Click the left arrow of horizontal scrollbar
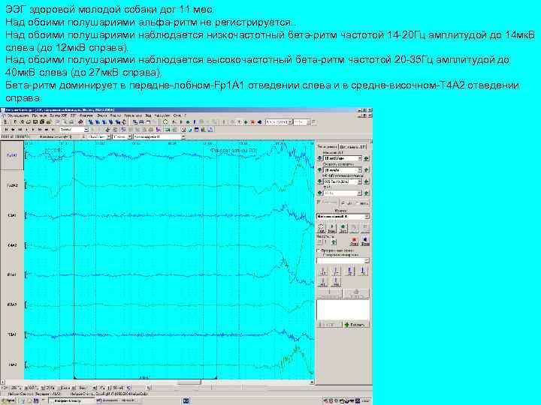This screenshot has width=541, height=405. pos(3,382)
